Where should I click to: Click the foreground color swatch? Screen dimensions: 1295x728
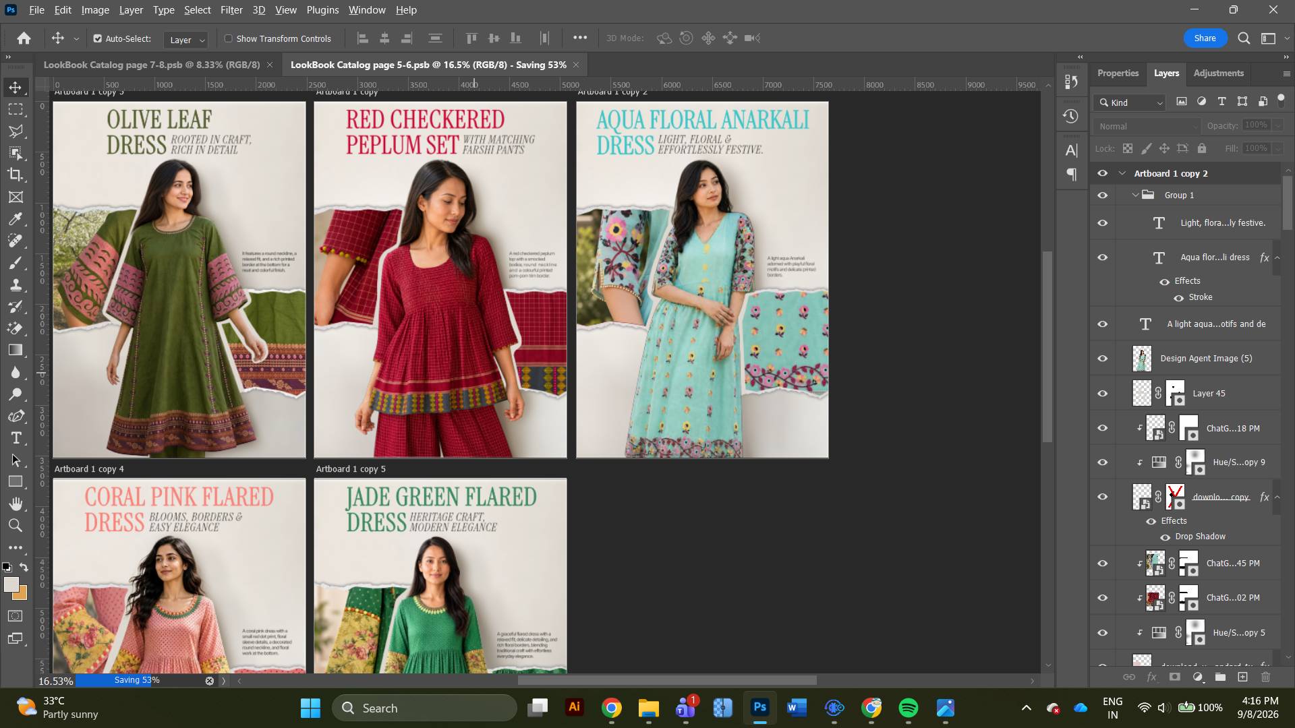pyautogui.click(x=11, y=584)
